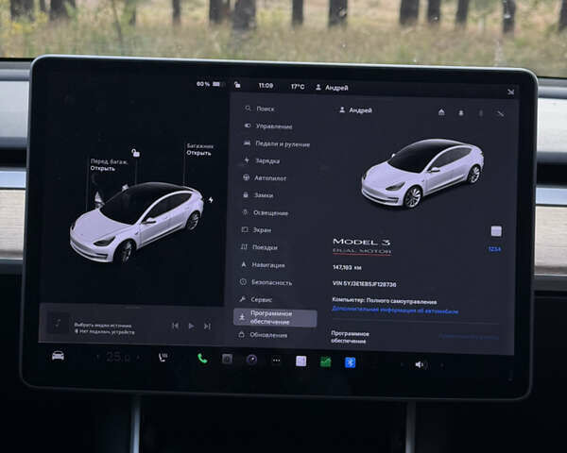Open profile Андрей in settings header
The height and width of the screenshot is (453, 567).
tap(355, 110)
